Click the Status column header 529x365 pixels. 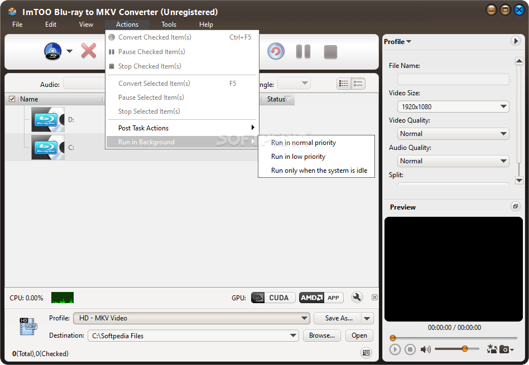click(x=278, y=99)
